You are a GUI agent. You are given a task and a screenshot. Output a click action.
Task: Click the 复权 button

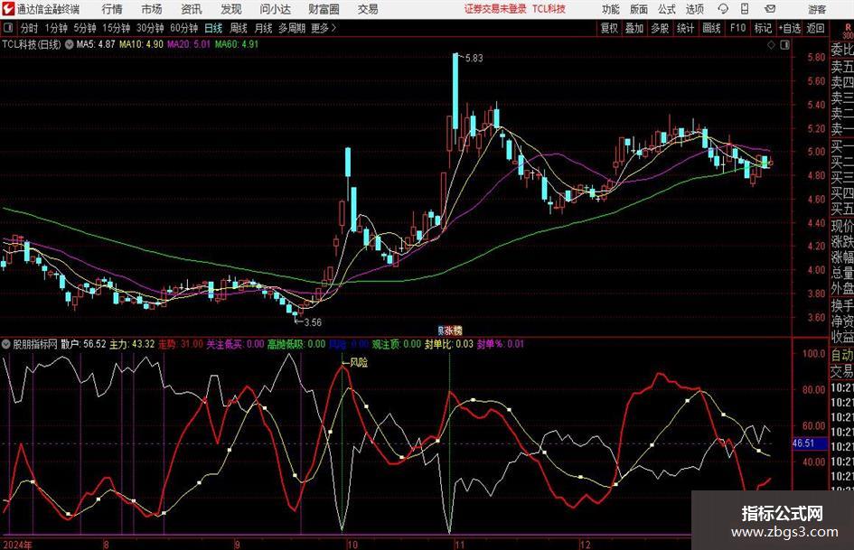(609, 28)
